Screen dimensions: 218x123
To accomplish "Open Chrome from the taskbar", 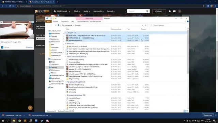I will [19, 121].
